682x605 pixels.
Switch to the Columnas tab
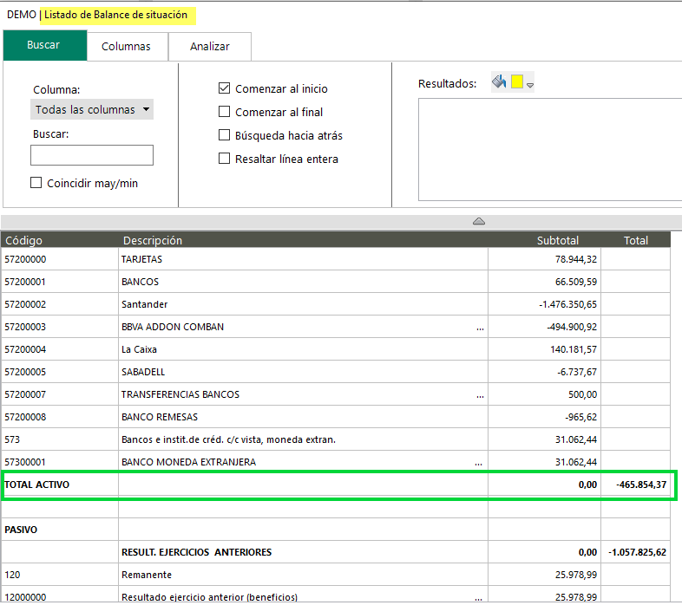pos(126,47)
